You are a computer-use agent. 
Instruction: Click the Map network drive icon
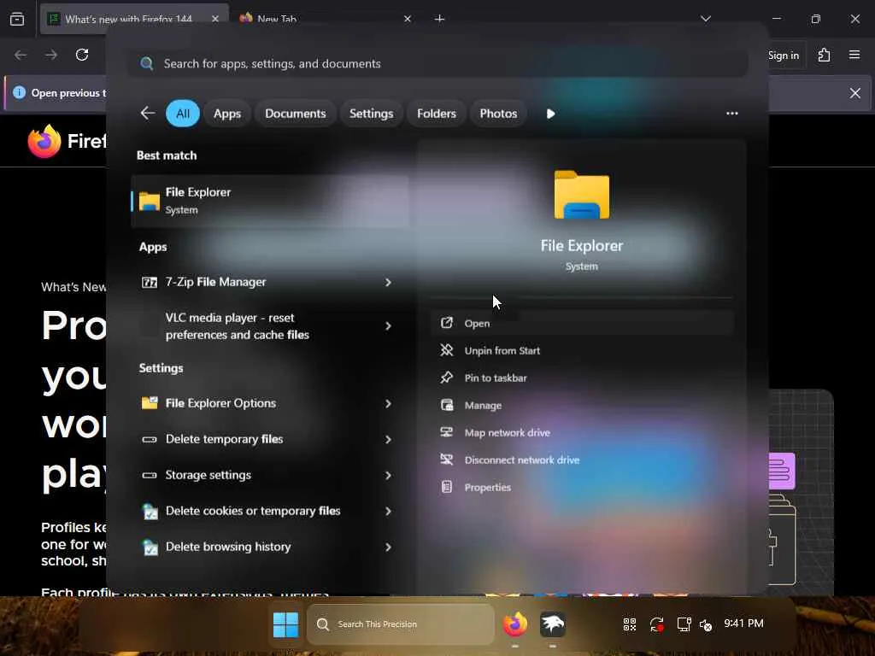coord(446,432)
